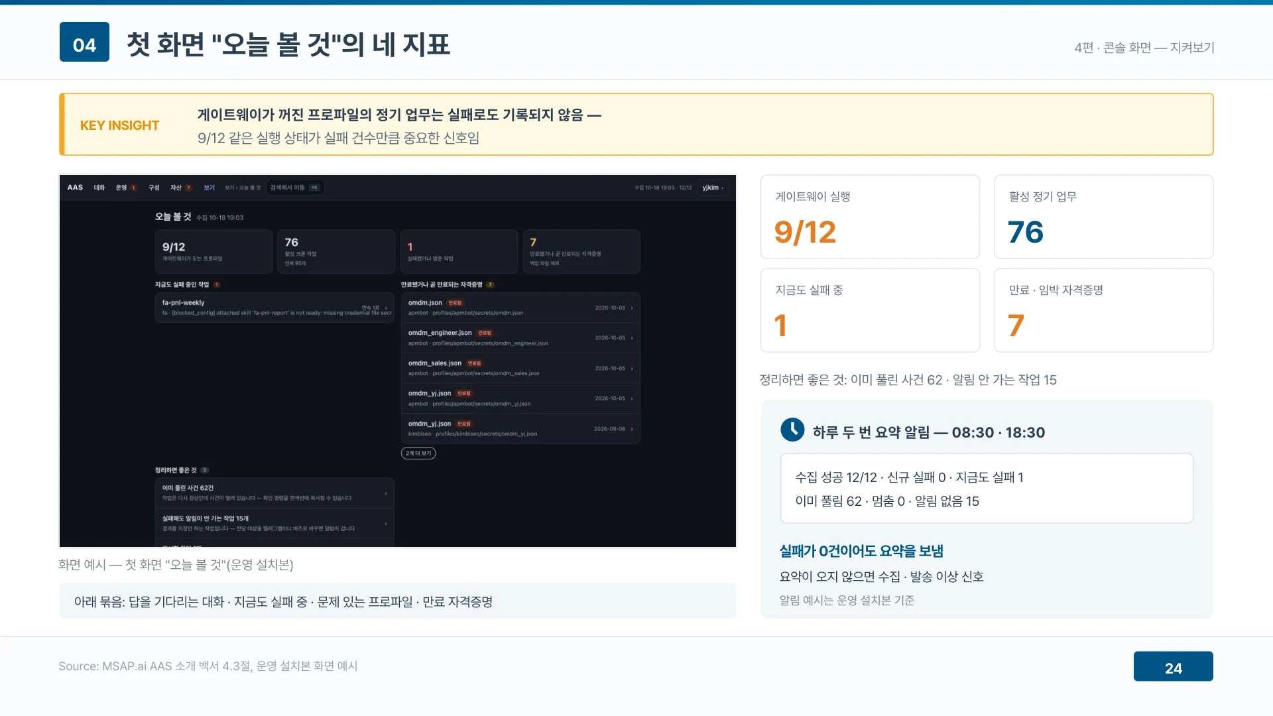This screenshot has width=1273, height=716.
Task: Open the 운영 menu in the console navbar
Action: tap(121, 188)
